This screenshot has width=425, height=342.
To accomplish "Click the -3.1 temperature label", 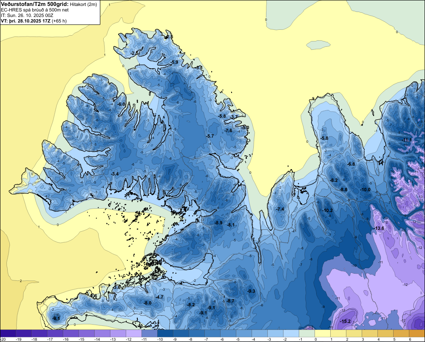I will (199, 68).
